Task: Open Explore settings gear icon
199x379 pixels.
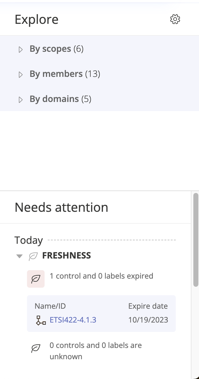Action: point(175,19)
